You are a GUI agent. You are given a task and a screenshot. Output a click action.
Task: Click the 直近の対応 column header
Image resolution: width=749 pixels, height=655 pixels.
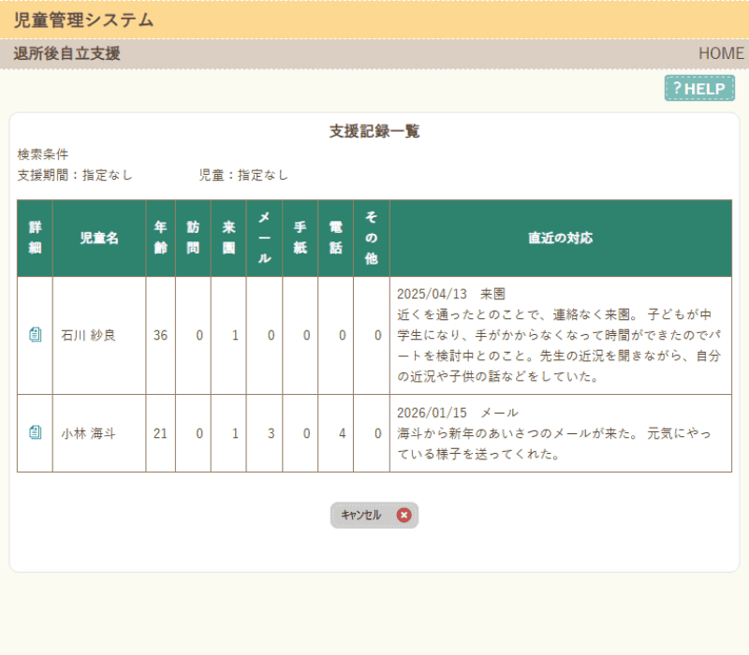pos(560,239)
